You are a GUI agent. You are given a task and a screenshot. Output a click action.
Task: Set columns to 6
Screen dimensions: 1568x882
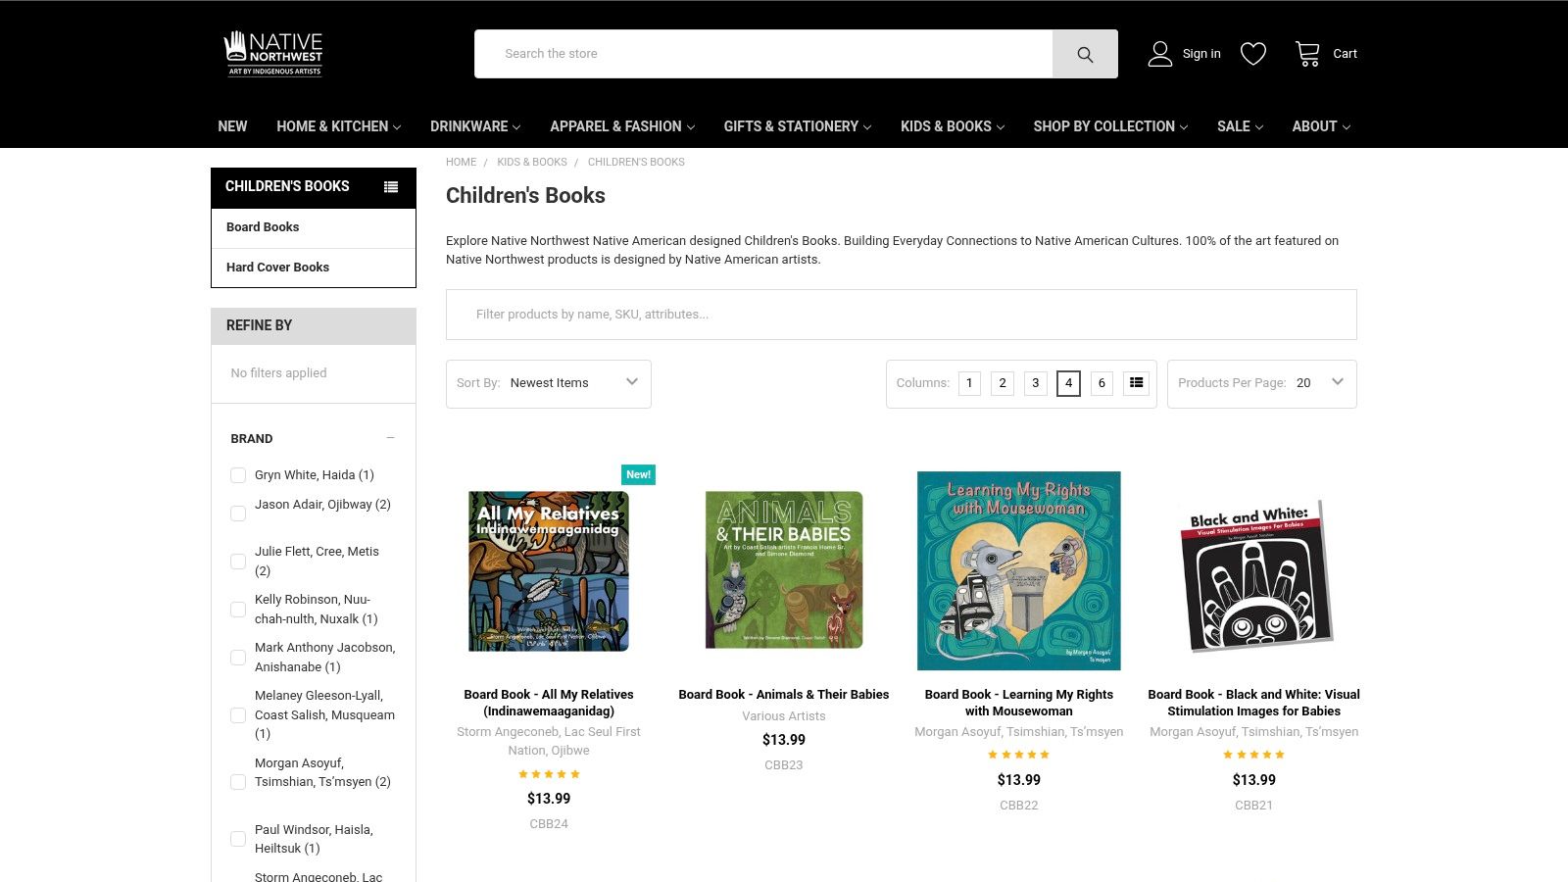pyautogui.click(x=1102, y=383)
